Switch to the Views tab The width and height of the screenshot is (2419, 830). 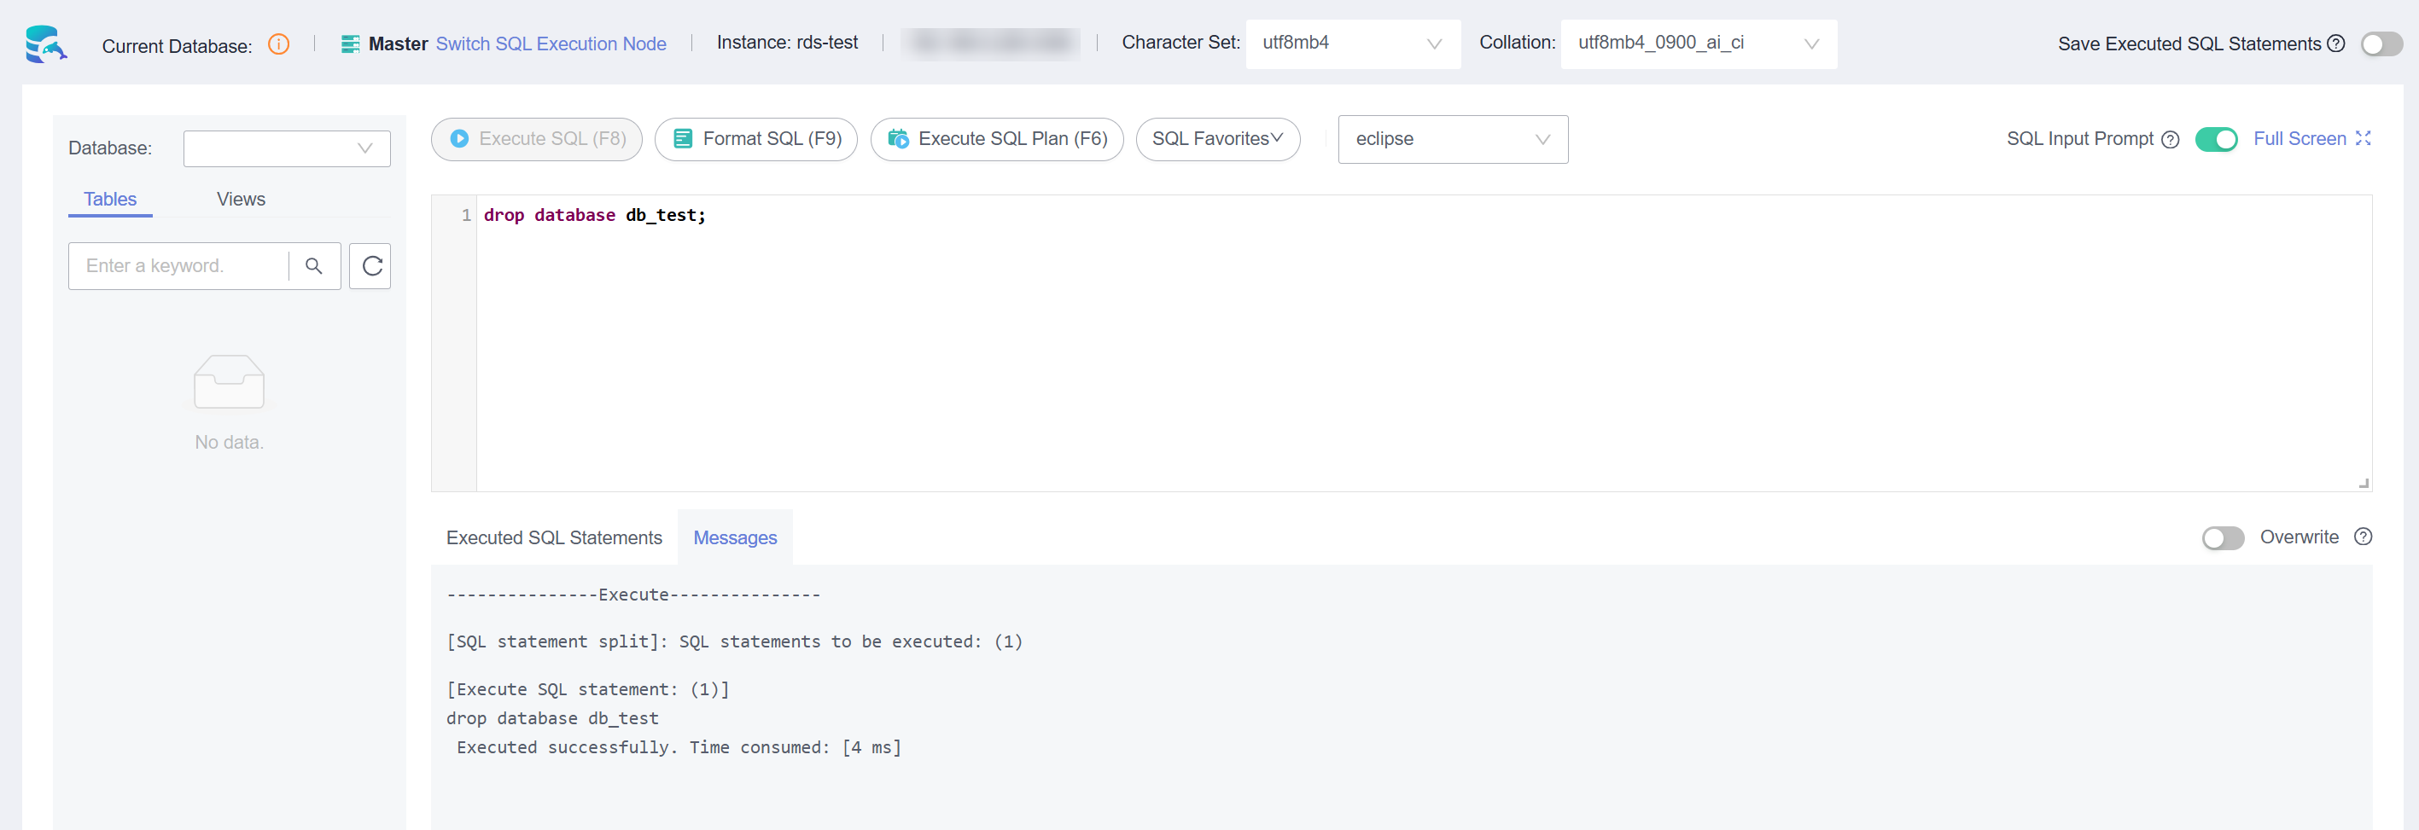click(241, 199)
